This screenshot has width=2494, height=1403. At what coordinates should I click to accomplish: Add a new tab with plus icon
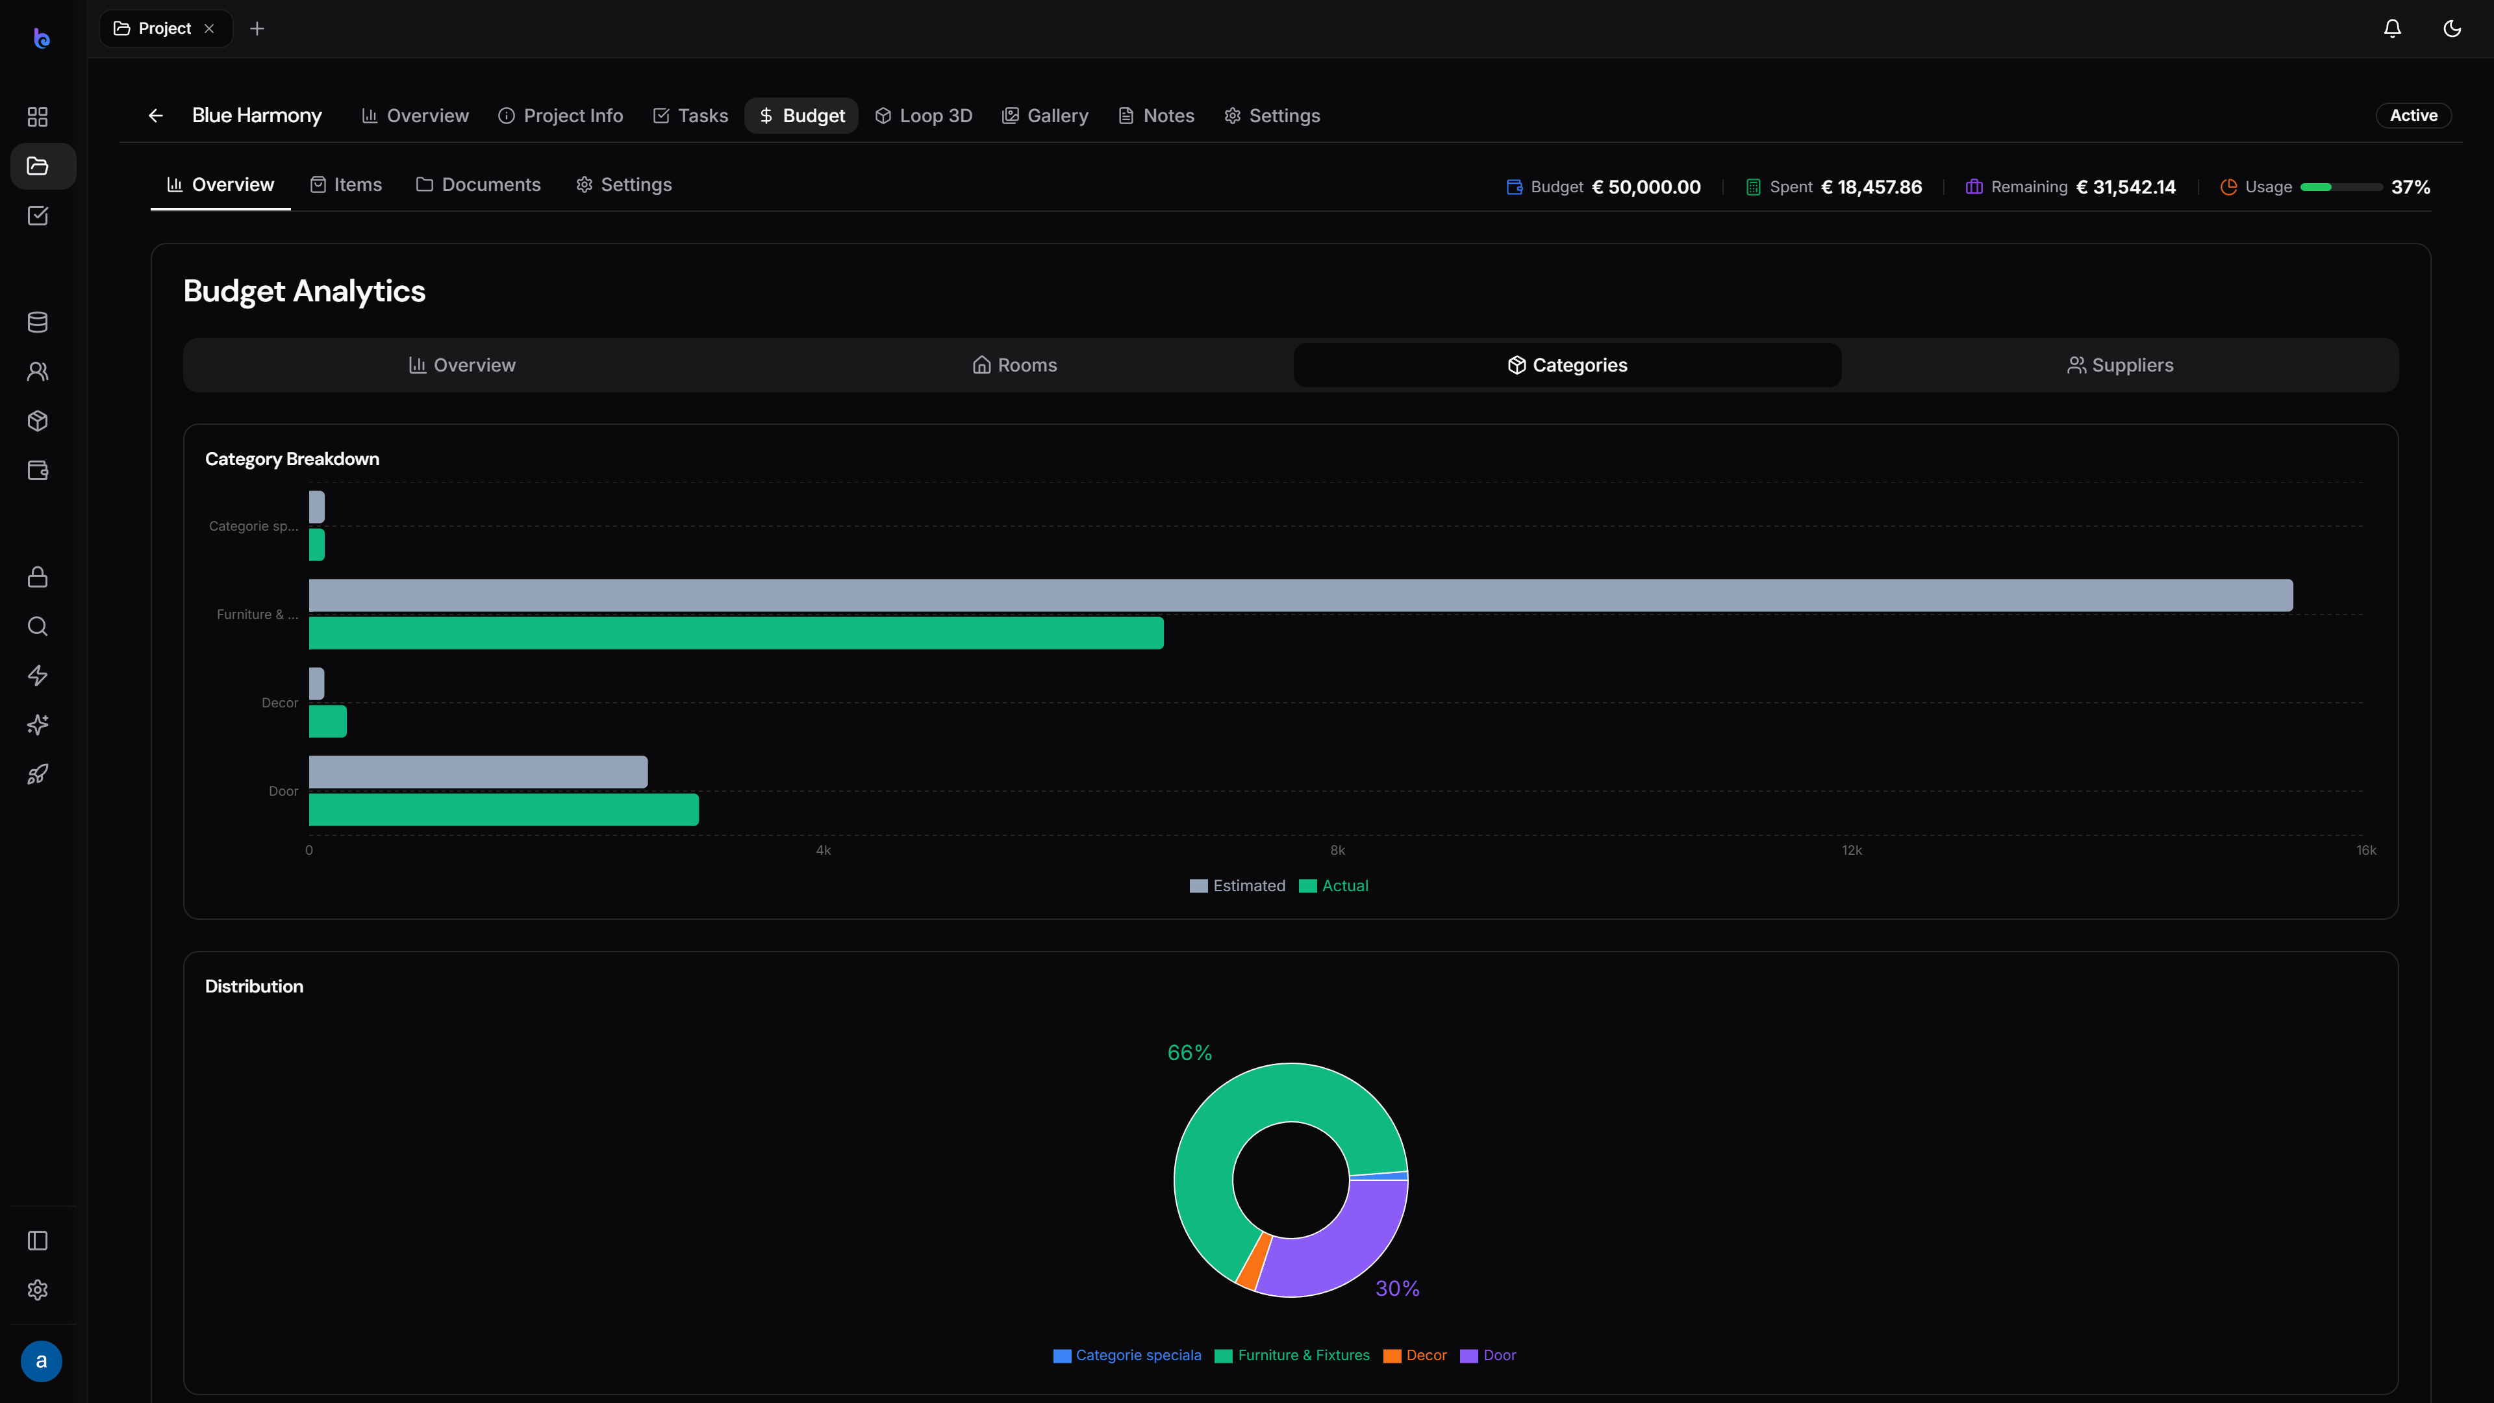click(257, 28)
